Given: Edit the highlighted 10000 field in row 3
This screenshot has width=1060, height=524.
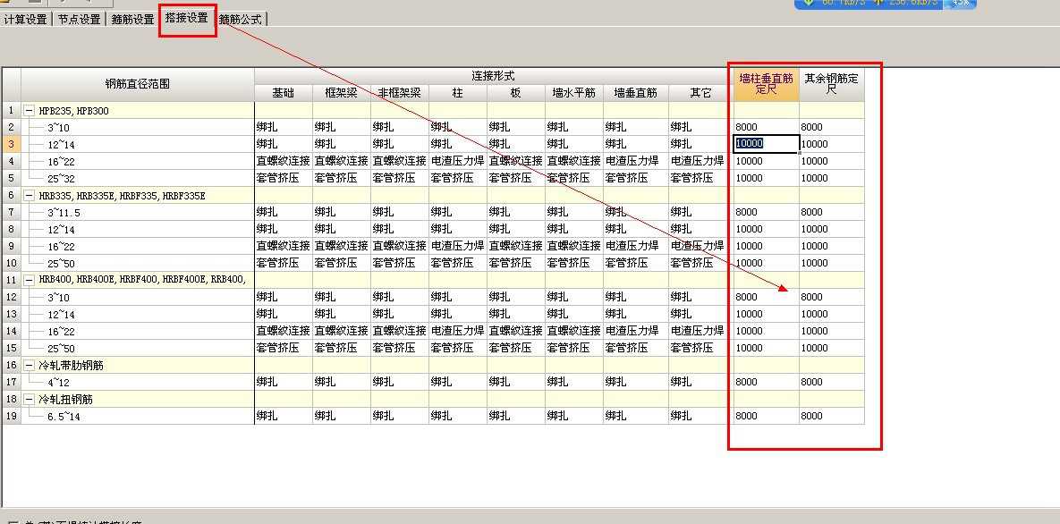Looking at the screenshot, I should pyautogui.click(x=767, y=144).
